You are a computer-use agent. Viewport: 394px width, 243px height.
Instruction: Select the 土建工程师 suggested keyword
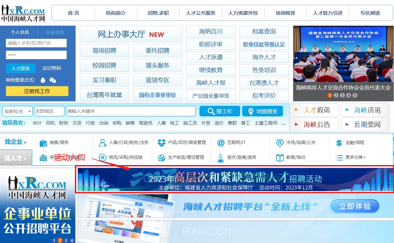[266, 123]
